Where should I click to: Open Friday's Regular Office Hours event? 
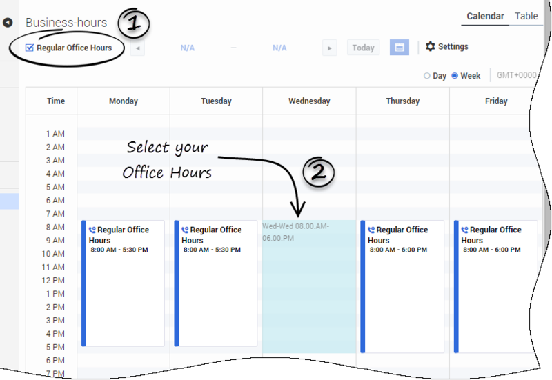point(495,286)
